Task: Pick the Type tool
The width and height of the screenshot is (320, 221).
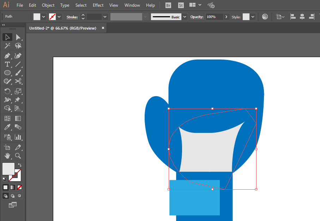Action: 7,64
